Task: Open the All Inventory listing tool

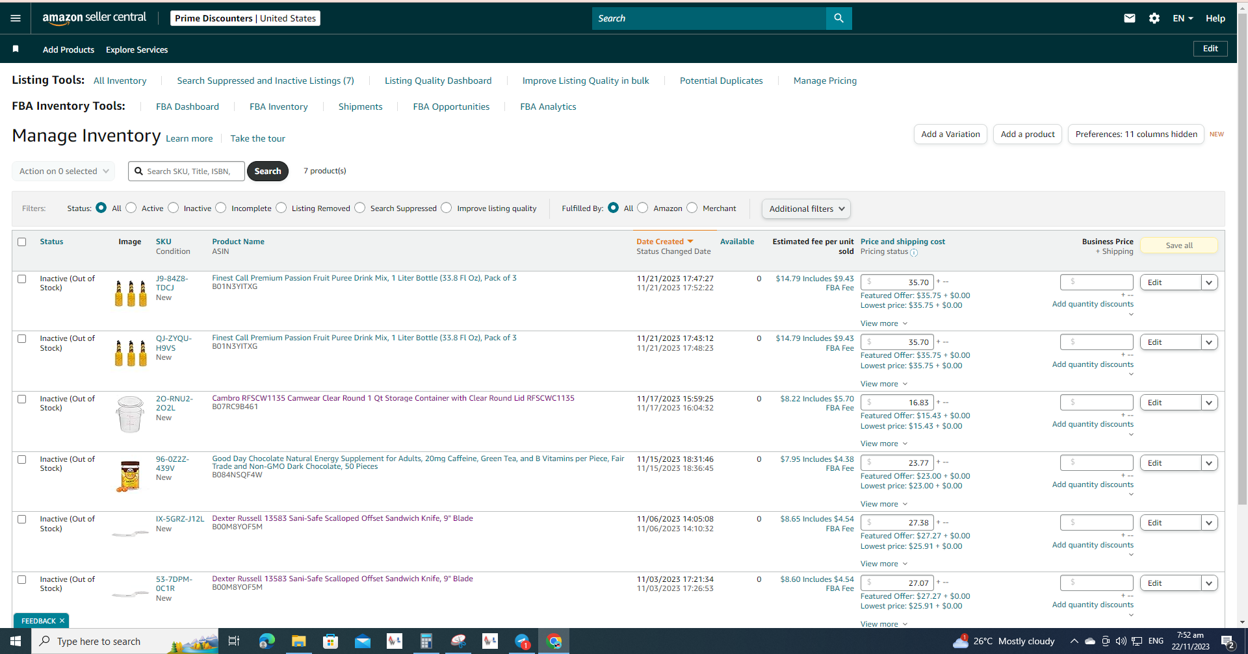Action: [120, 81]
